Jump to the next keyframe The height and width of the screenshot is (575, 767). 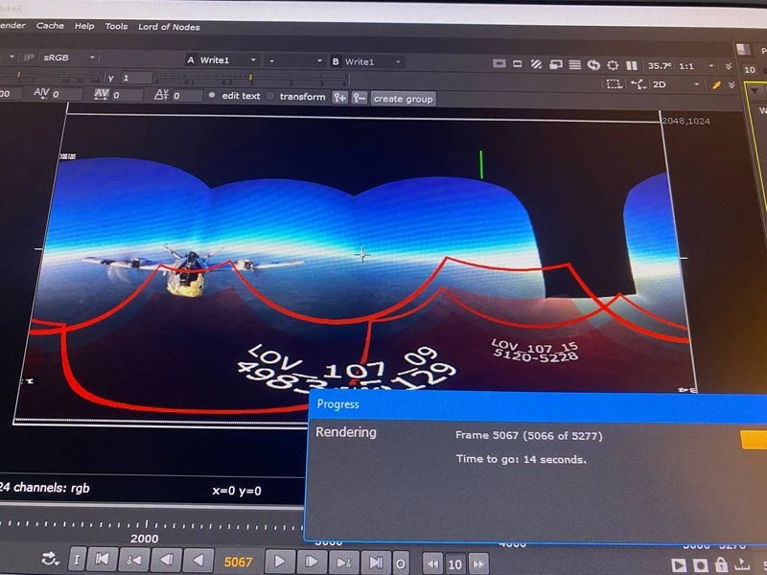(343, 563)
